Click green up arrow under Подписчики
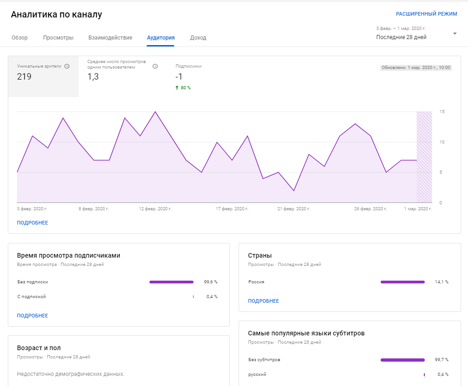468x386 pixels. 177,88
